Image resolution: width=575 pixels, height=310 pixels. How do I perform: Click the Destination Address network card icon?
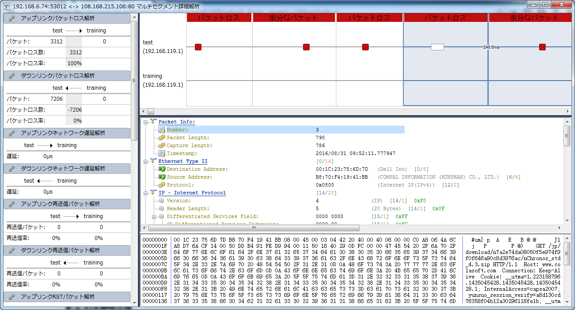[x=162, y=169]
